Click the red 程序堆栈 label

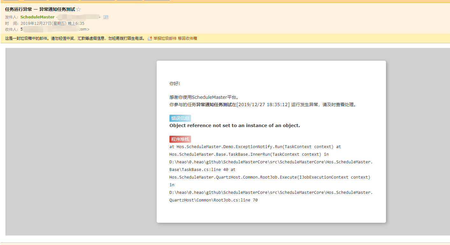coord(180,139)
